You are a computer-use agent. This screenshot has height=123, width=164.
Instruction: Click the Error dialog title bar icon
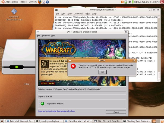tap(70, 61)
